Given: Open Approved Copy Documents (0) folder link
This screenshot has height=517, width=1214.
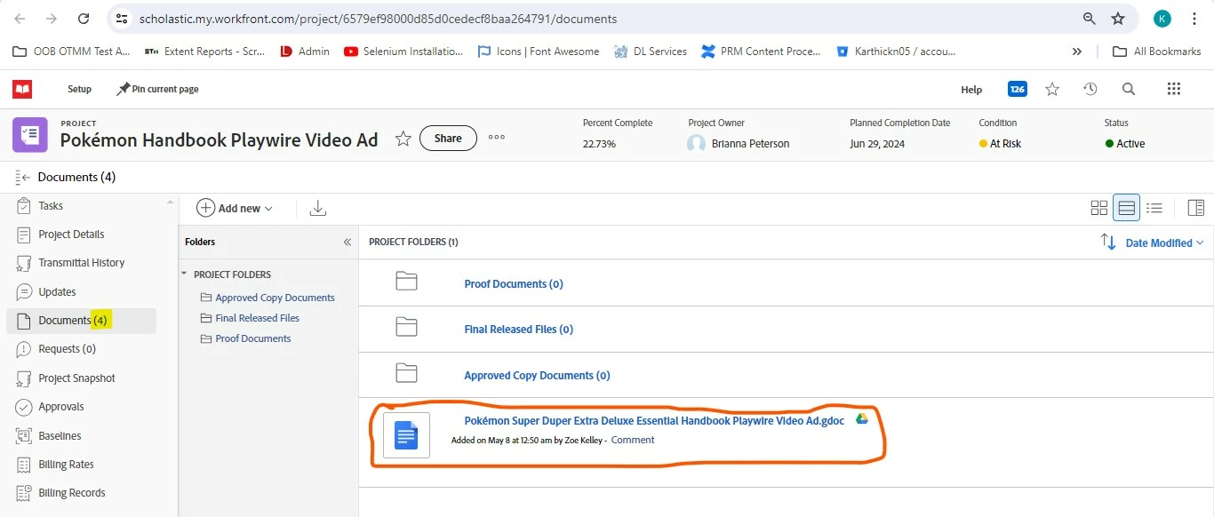Looking at the screenshot, I should (x=537, y=376).
